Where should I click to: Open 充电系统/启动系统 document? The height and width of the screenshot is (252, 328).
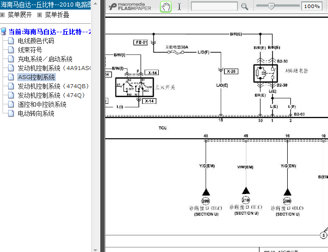tap(45, 59)
